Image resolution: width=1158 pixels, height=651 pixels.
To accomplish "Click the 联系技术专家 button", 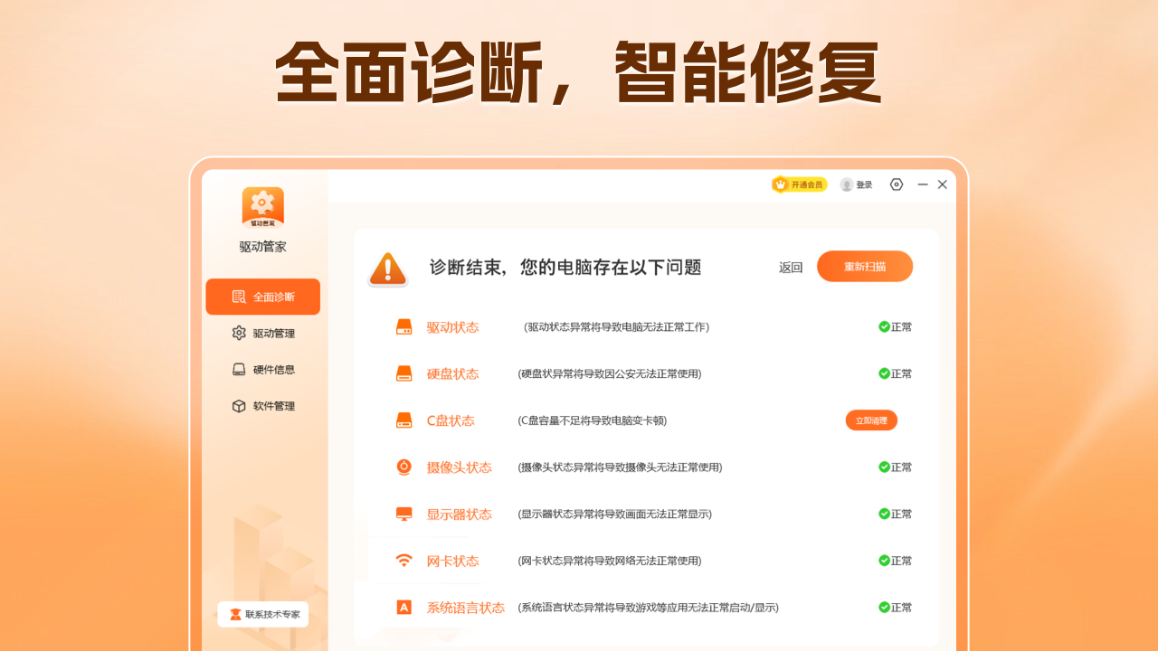I will click(x=263, y=614).
